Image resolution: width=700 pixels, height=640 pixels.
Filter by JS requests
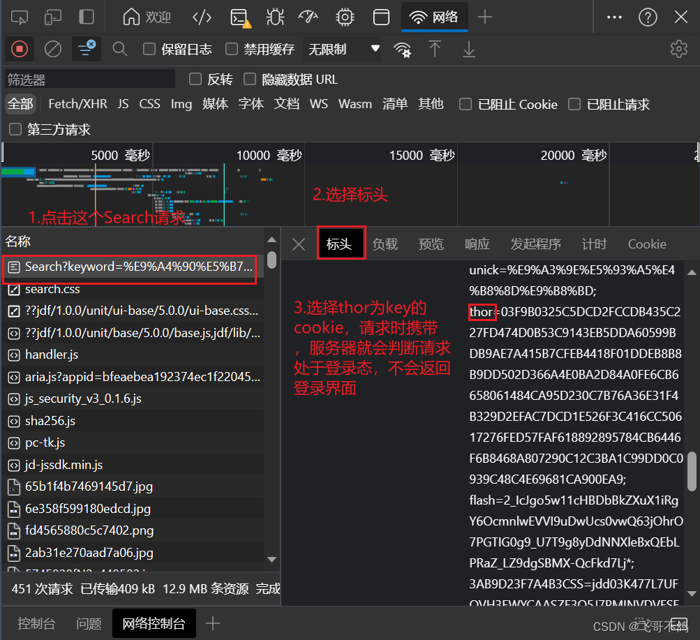coord(124,104)
